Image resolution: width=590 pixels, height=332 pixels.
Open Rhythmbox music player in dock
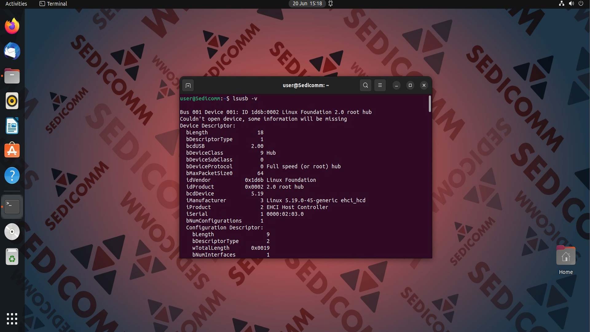tap(12, 101)
